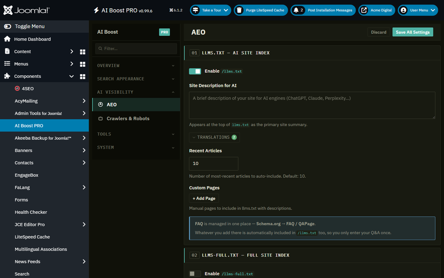Screen dimensions: 444x278
Task: Collapse the Components submenu chevron
Action: pyautogui.click(x=71, y=76)
